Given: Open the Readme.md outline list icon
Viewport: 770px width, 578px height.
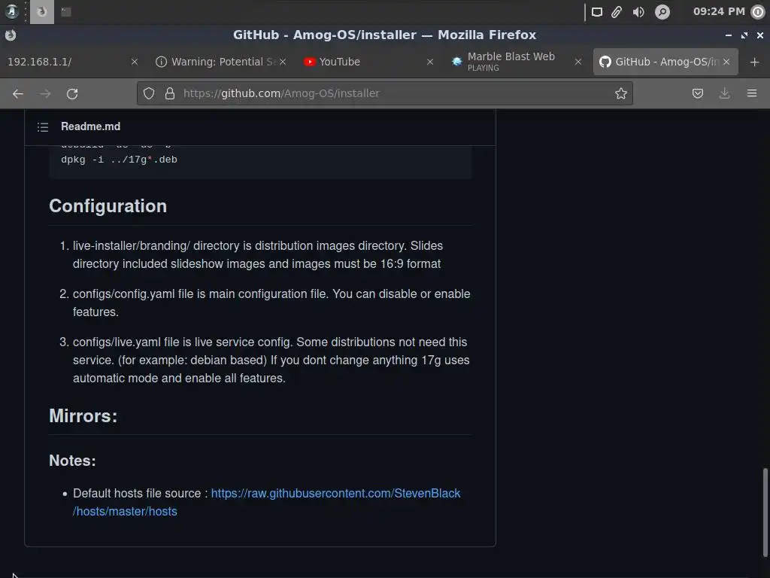Looking at the screenshot, I should click(43, 127).
